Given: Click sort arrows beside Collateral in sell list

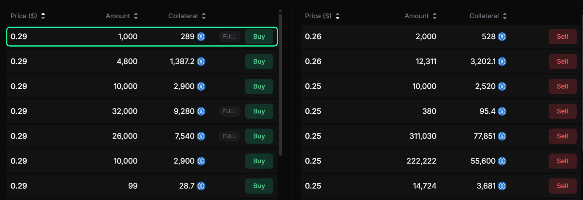Looking at the screenshot, I should tap(505, 16).
